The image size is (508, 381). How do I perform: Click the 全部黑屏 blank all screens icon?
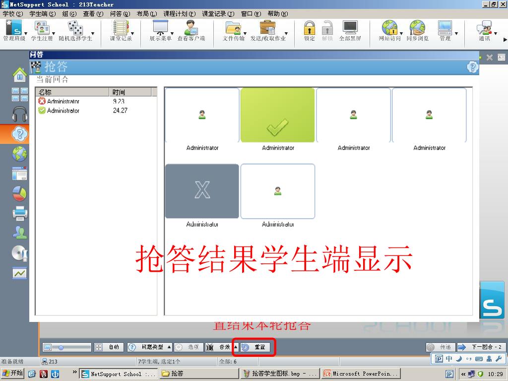coord(350,30)
